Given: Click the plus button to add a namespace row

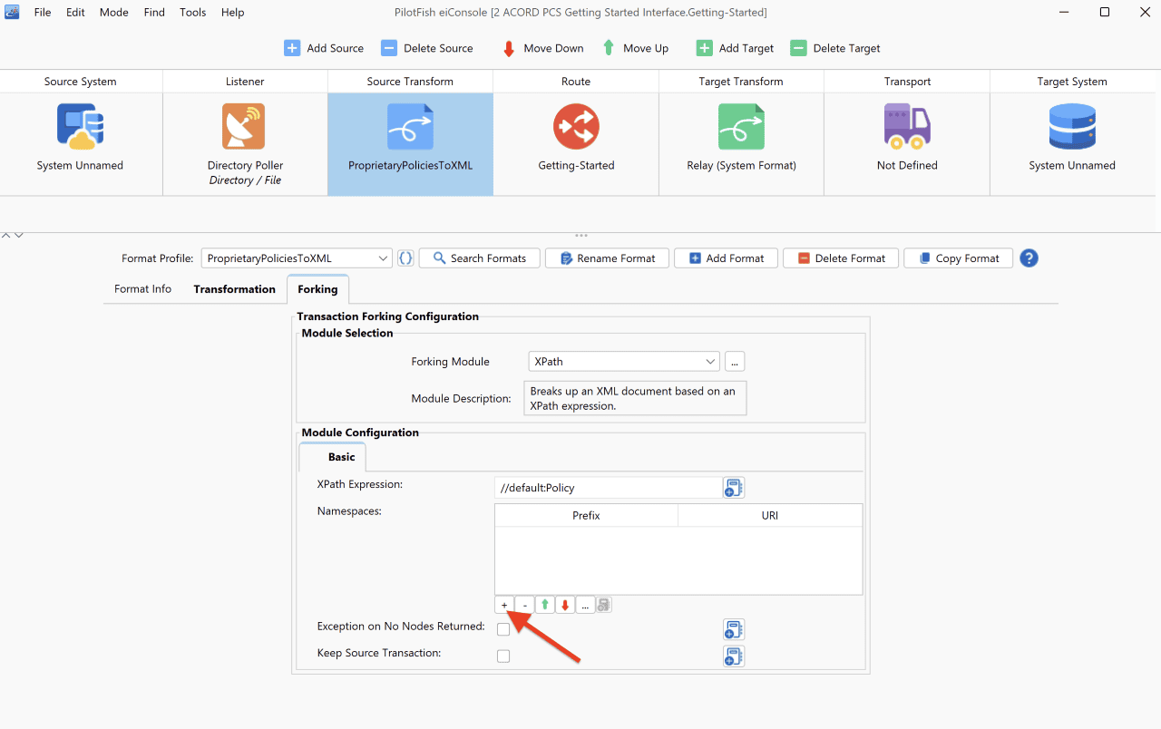Looking at the screenshot, I should click(504, 605).
